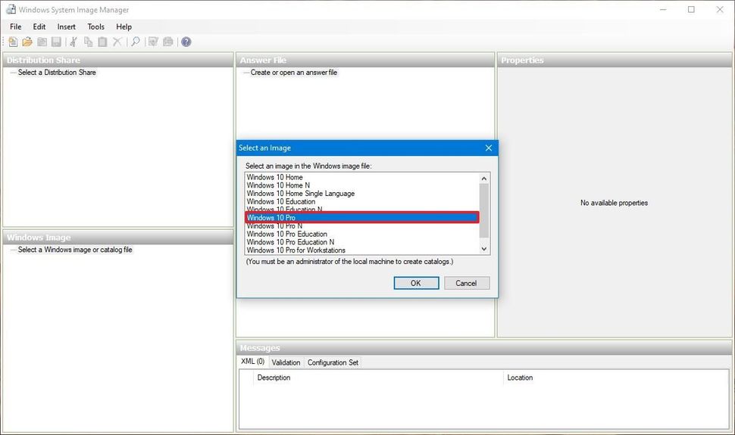
Task: Switch to the Configuration Set tab
Action: (333, 362)
